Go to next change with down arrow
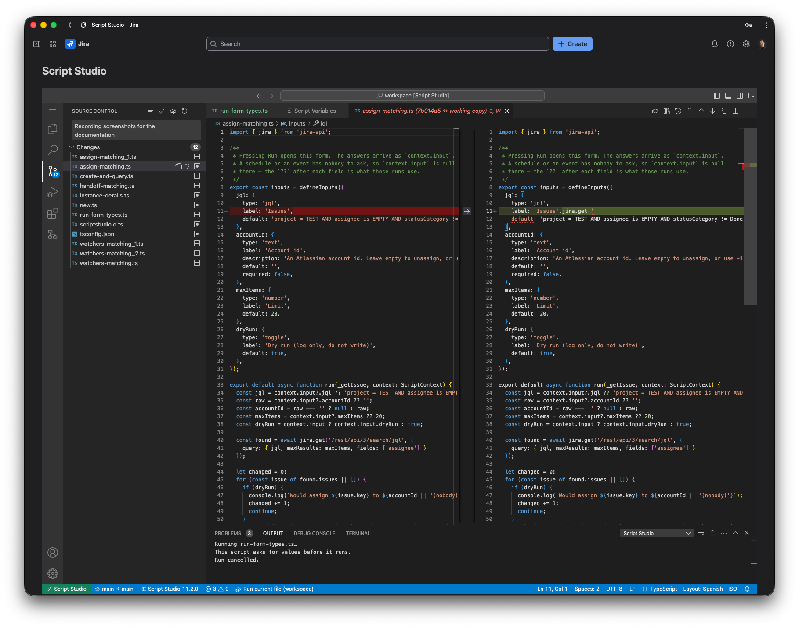Image resolution: width=799 pixels, height=628 pixels. click(x=712, y=111)
